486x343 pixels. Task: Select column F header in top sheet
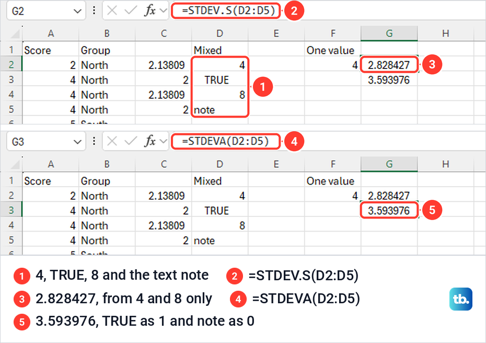pyautogui.click(x=332, y=33)
